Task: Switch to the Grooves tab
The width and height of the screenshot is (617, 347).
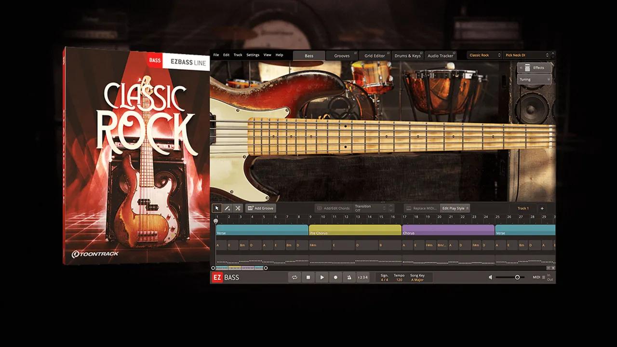Action: coord(342,55)
